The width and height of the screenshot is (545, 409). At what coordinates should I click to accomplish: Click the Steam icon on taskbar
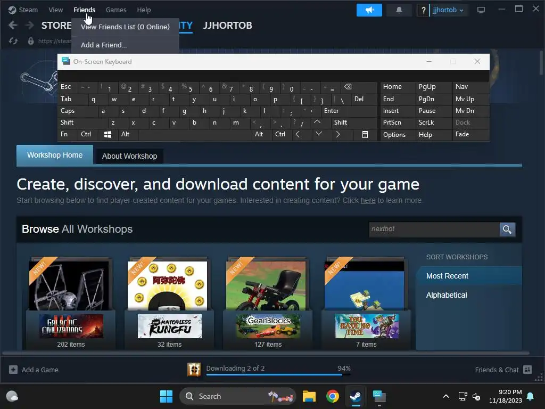(x=355, y=396)
